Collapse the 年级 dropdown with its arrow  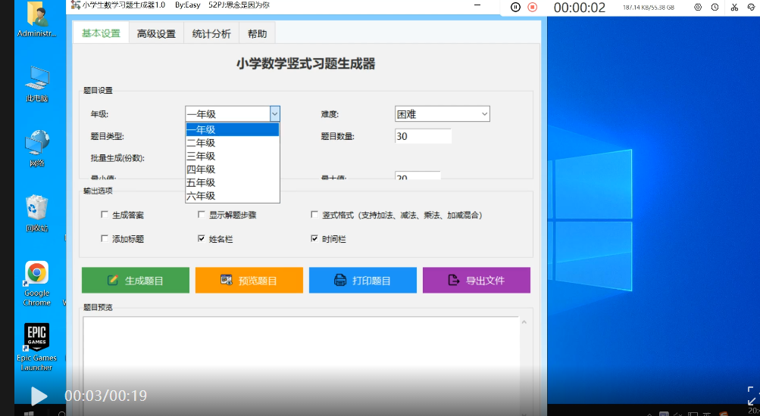click(275, 114)
